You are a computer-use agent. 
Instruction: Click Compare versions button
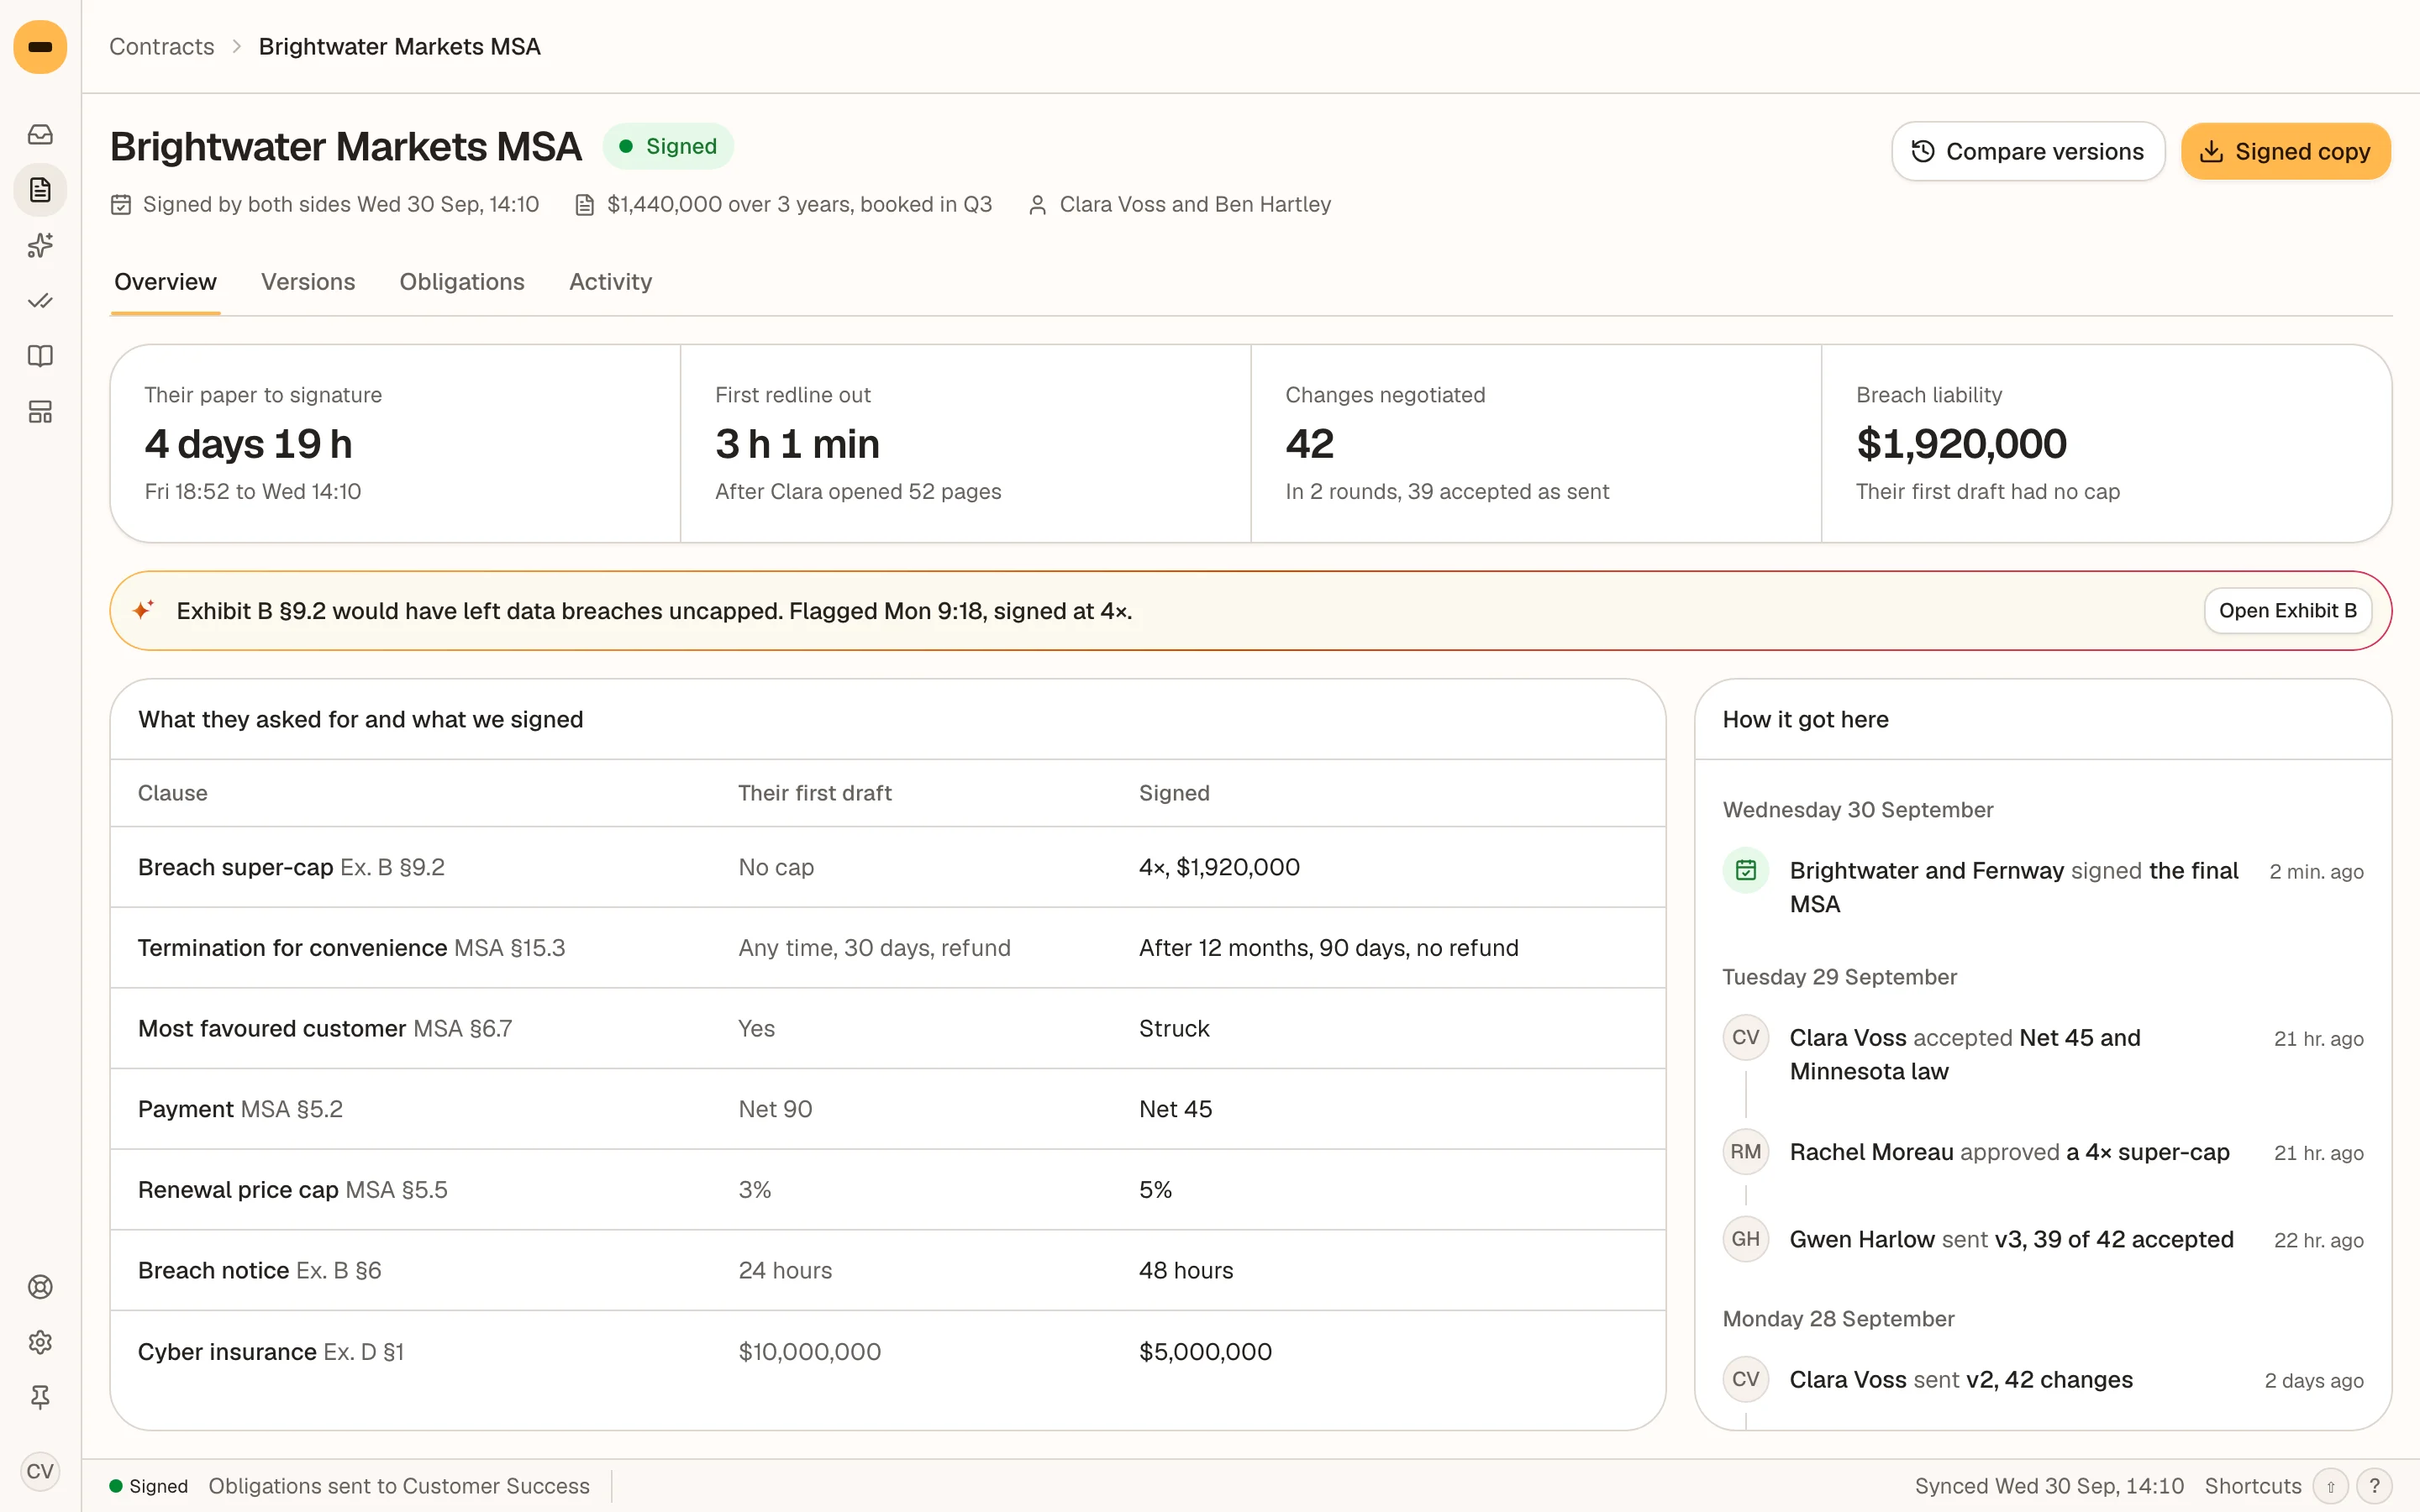(2027, 151)
